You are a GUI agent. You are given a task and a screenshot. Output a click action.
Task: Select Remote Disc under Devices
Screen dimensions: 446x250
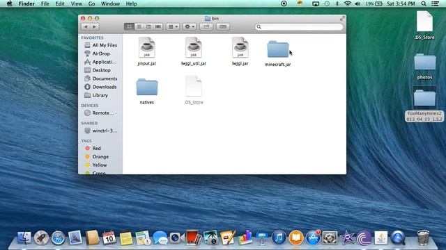[99, 112]
